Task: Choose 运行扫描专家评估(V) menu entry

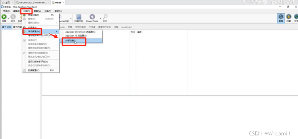Action: pos(41,62)
